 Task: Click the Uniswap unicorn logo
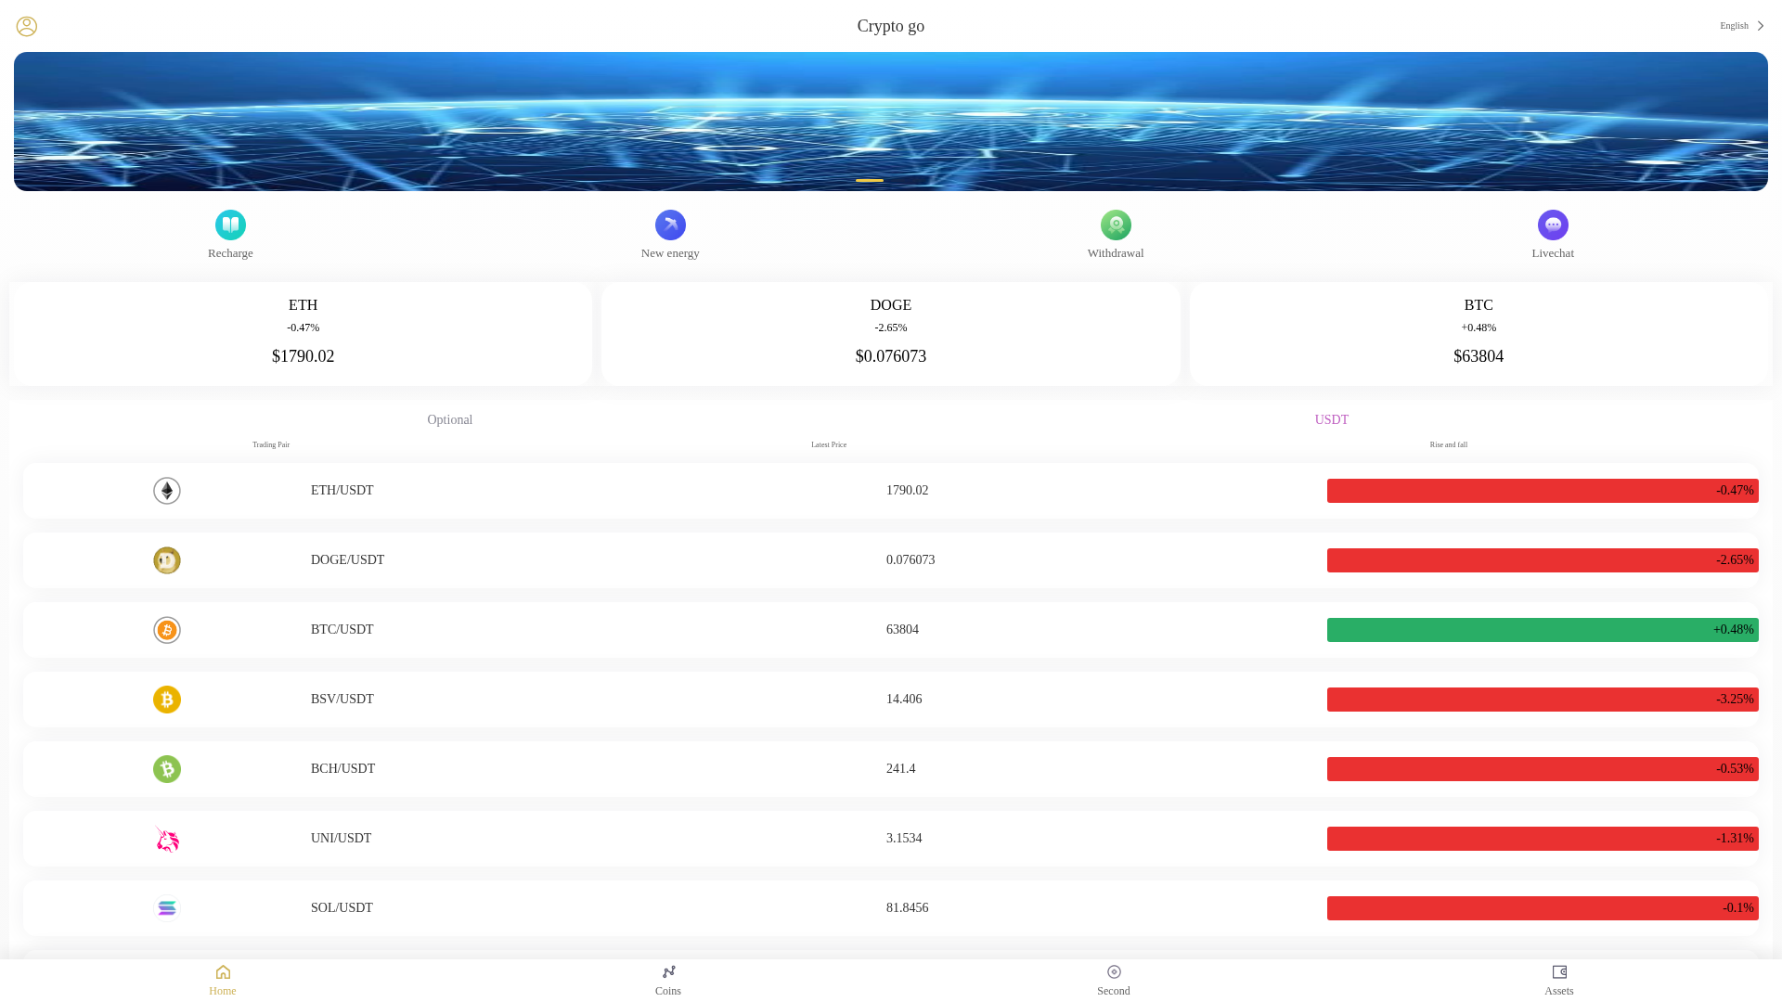167,839
